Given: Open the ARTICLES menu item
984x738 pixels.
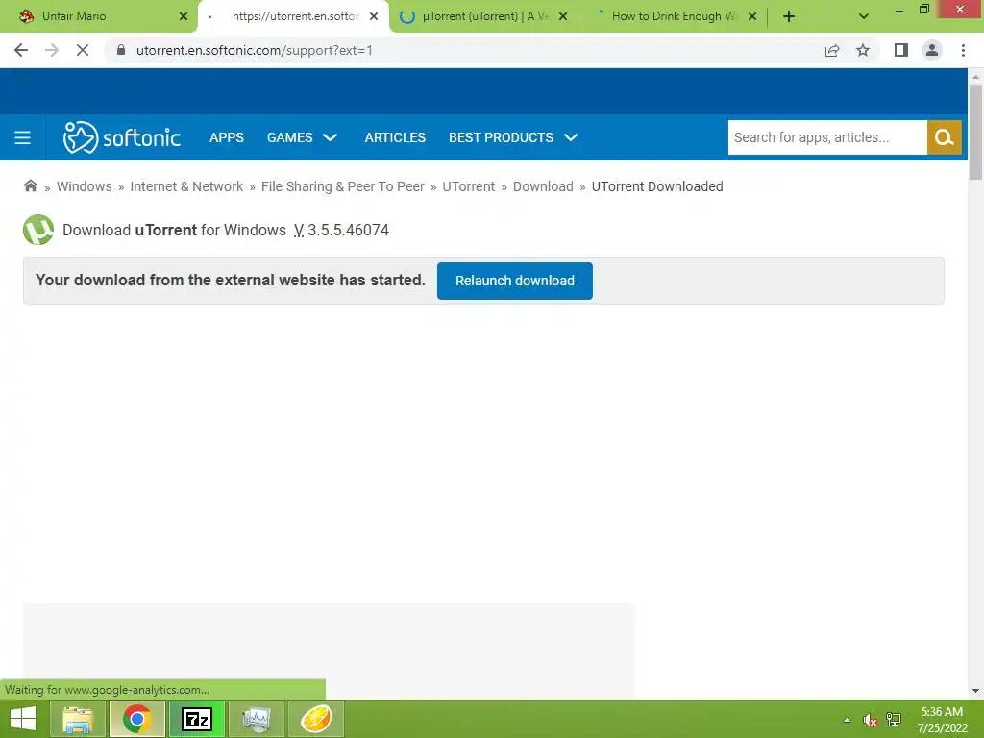Looking at the screenshot, I should tap(395, 137).
